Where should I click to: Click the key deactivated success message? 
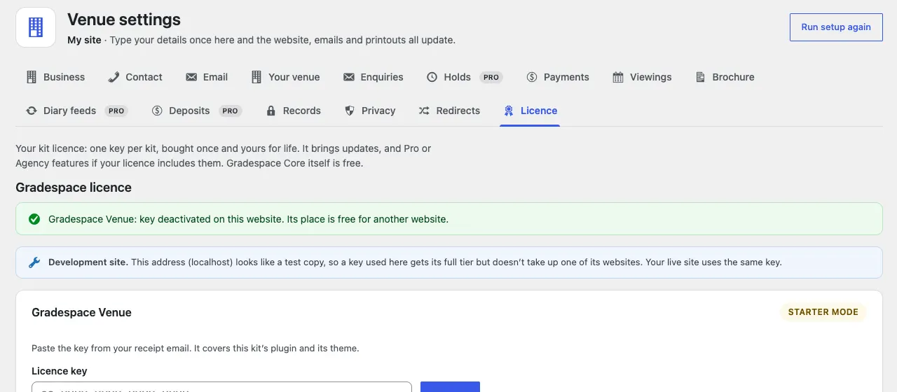click(x=248, y=219)
